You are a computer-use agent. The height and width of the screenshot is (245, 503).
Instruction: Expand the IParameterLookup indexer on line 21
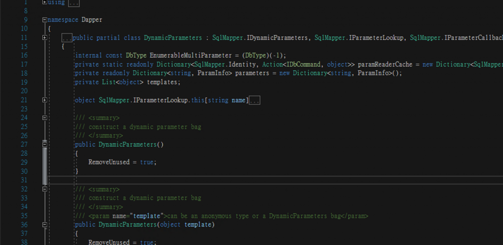[45, 100]
